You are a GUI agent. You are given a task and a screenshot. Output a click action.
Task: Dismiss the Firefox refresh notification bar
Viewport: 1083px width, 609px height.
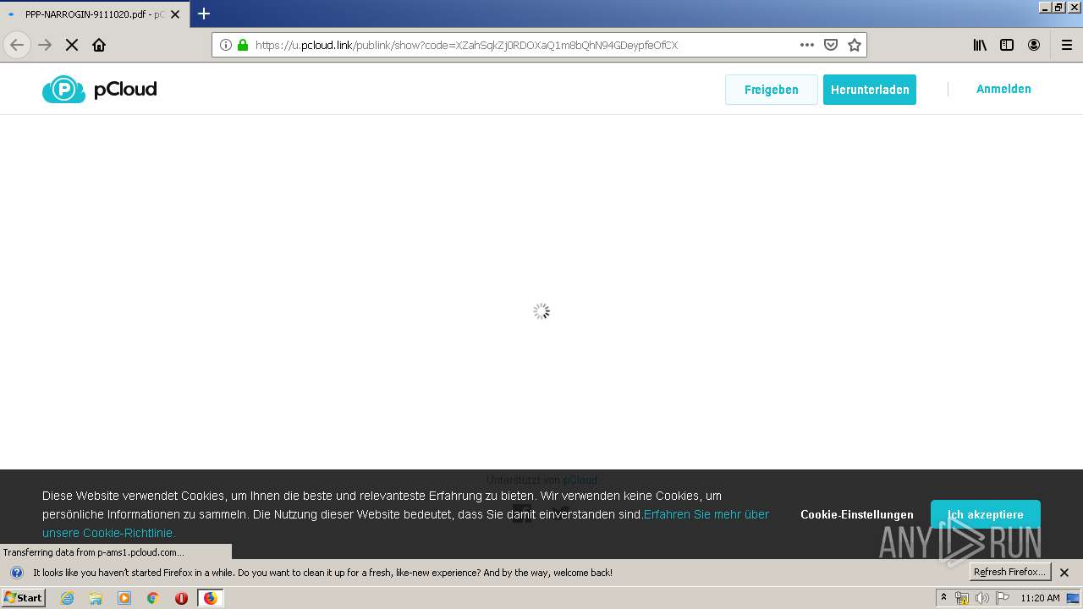click(1064, 573)
